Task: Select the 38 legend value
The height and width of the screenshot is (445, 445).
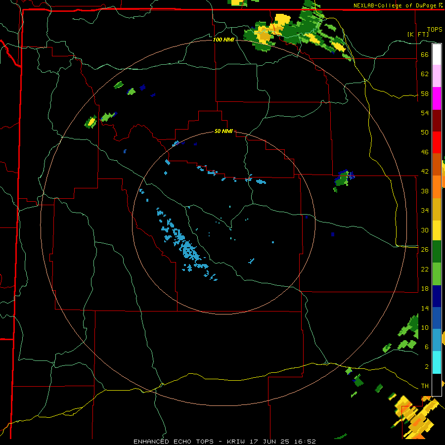Action: coord(425,191)
